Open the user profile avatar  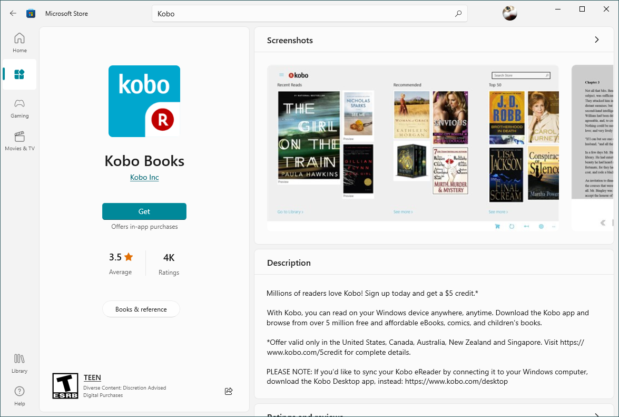click(x=509, y=13)
